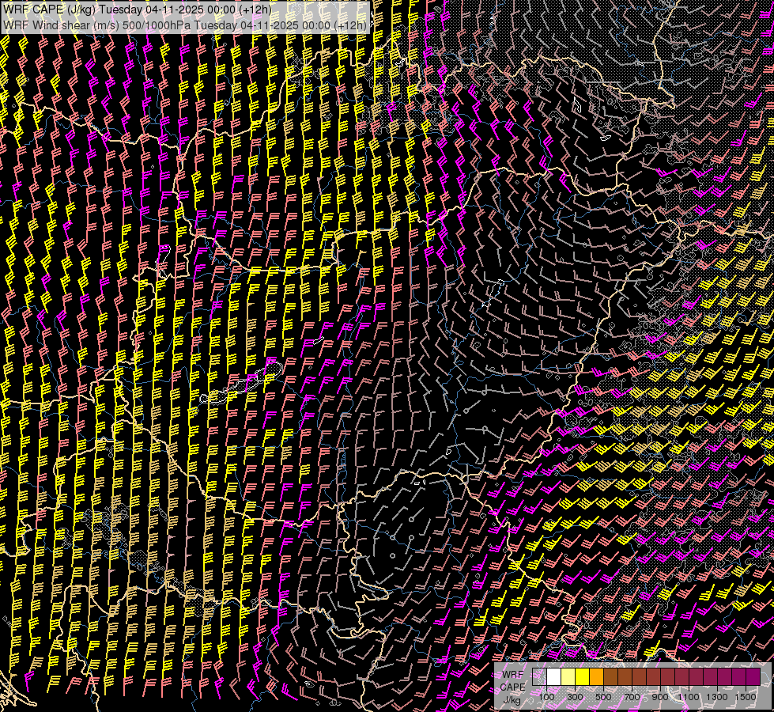This screenshot has height=712, width=774.
Task: Select the pale yellow legend swatch
Action: 568,676
